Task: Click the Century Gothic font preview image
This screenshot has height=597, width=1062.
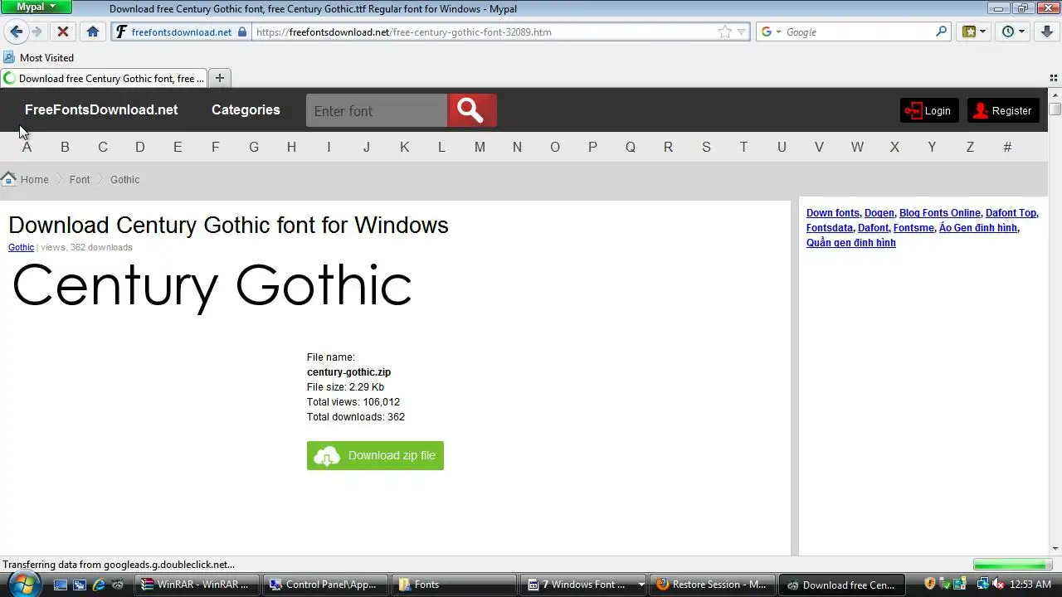Action: point(212,288)
